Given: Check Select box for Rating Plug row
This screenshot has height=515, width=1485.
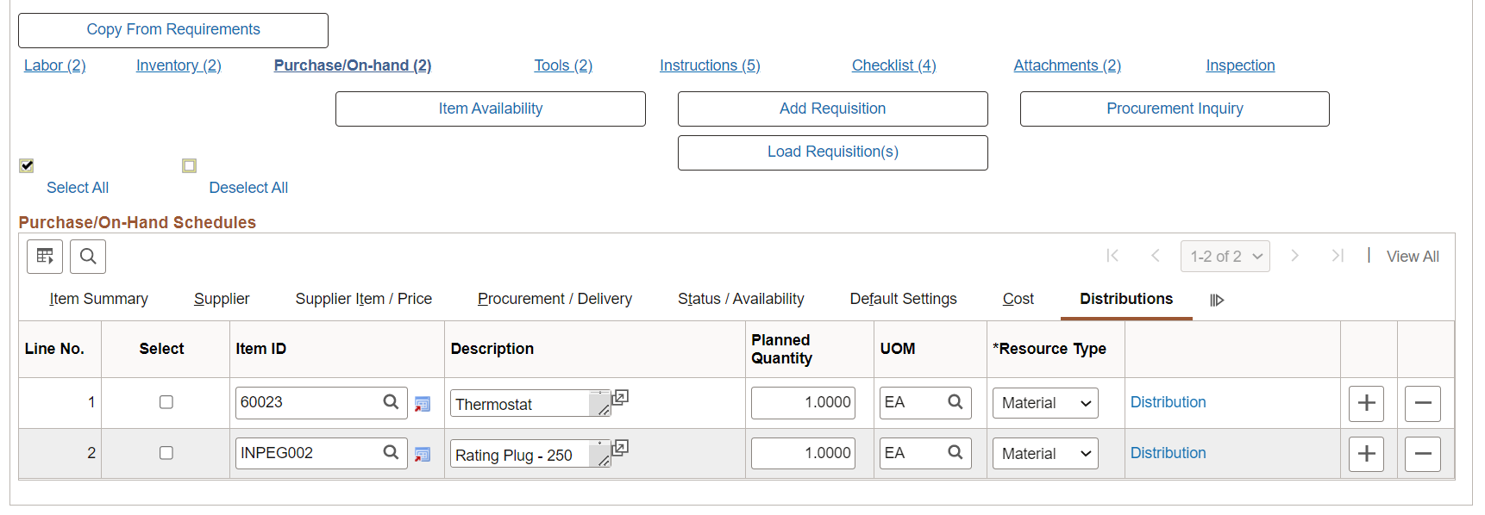Looking at the screenshot, I should point(166,453).
